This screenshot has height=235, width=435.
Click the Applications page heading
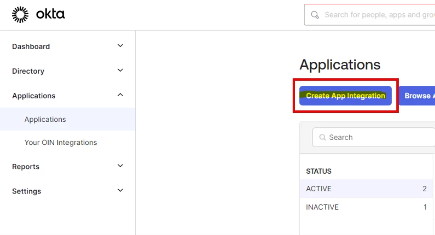point(340,65)
